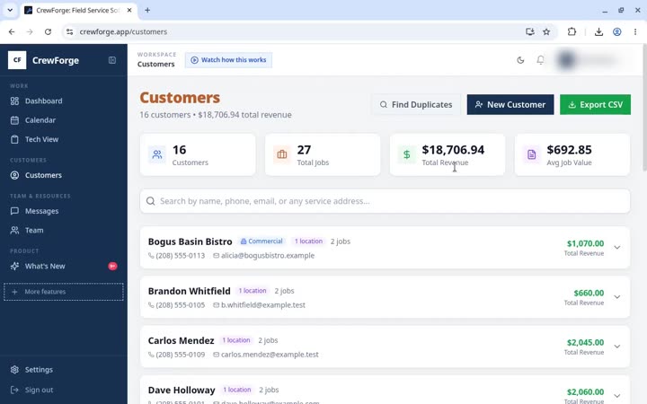View site information icon
647x404 pixels.
pyautogui.click(x=70, y=31)
